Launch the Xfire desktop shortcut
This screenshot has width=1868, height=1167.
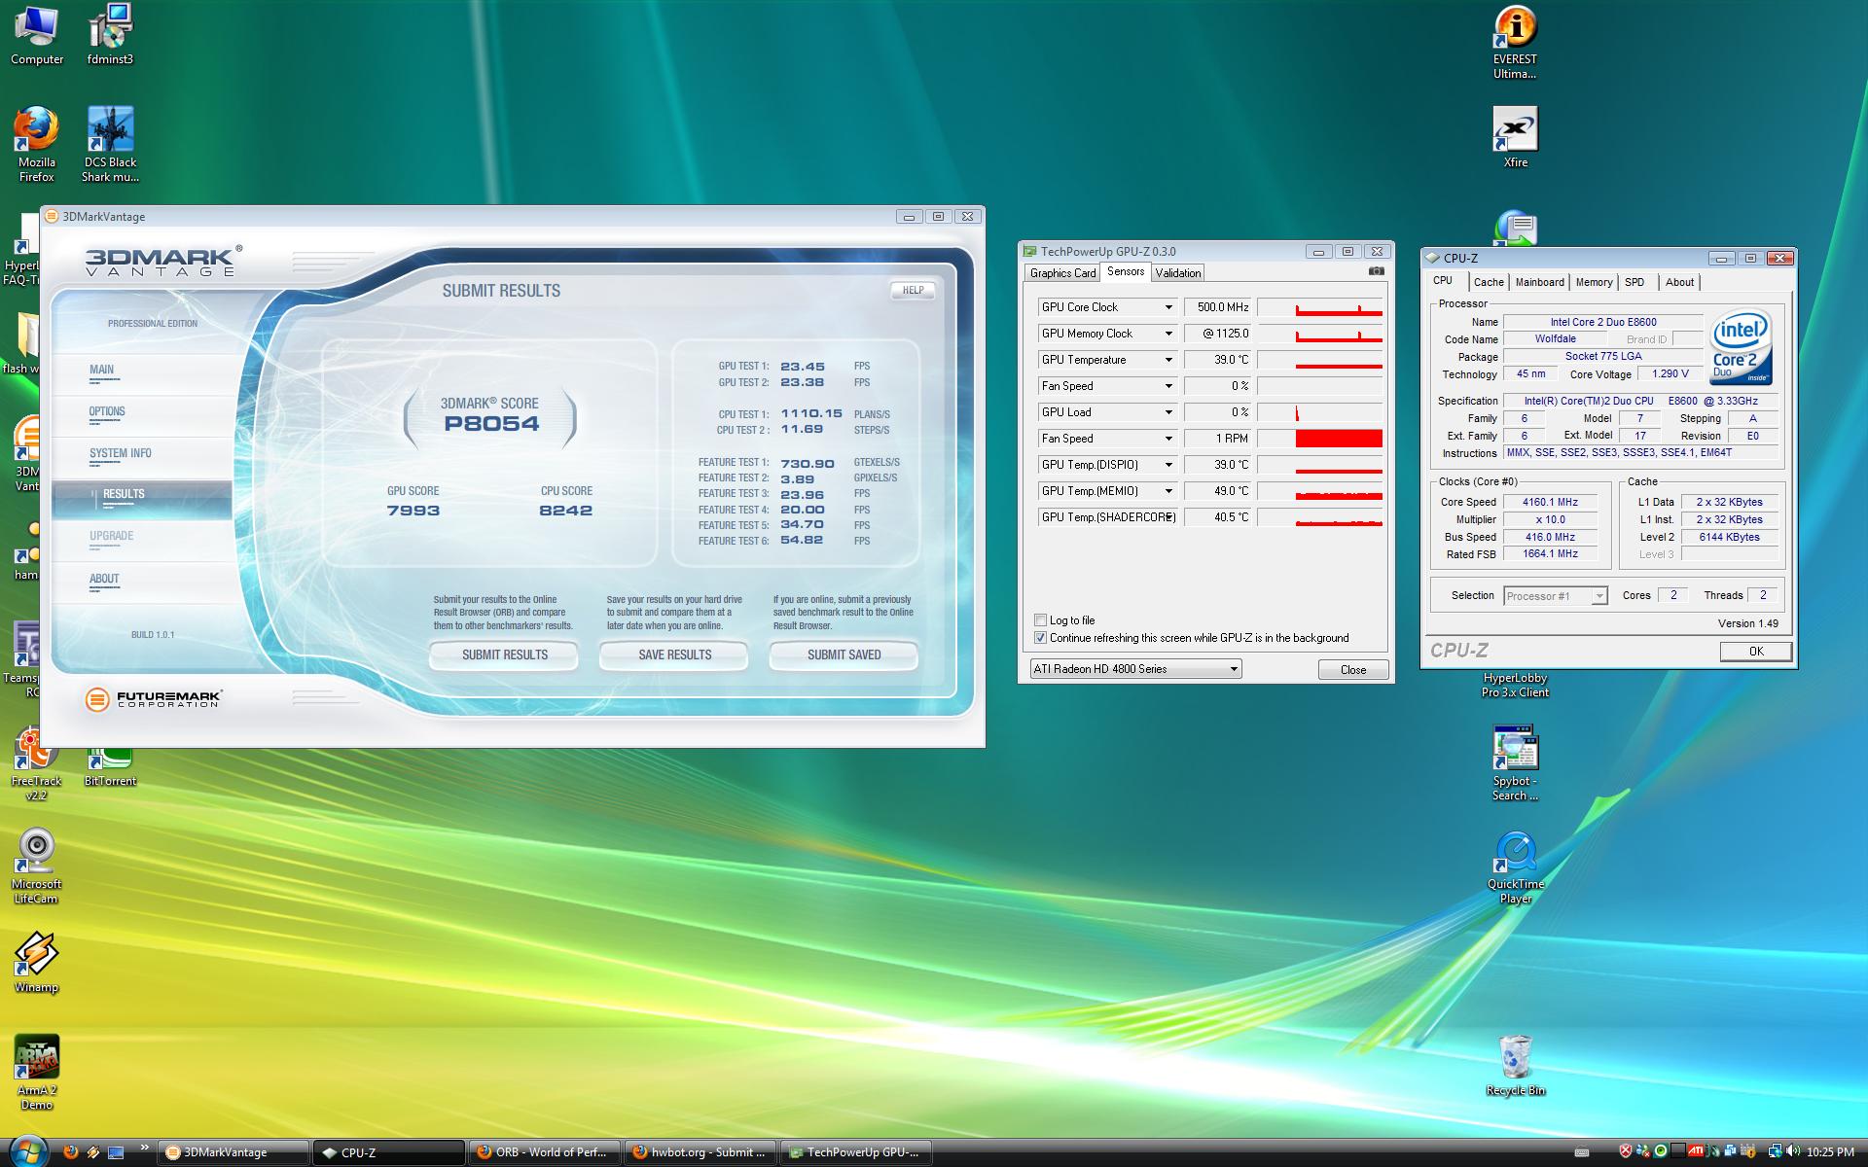point(1515,137)
